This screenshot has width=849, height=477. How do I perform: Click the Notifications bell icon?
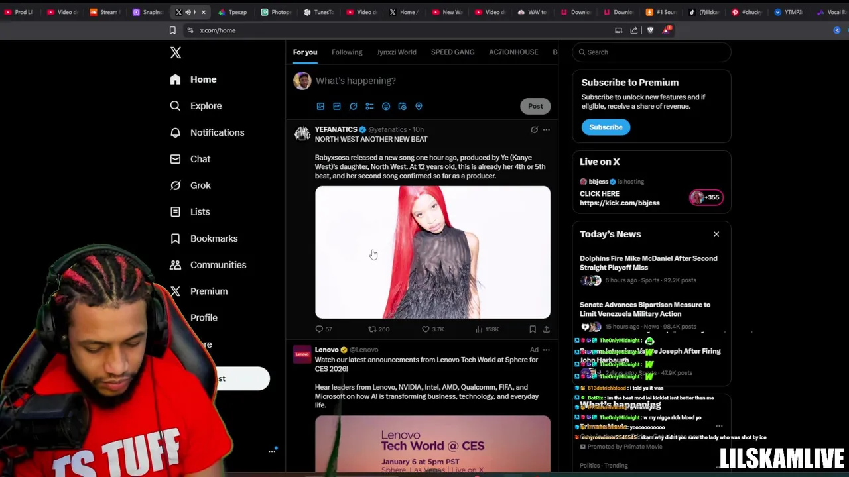(x=175, y=132)
